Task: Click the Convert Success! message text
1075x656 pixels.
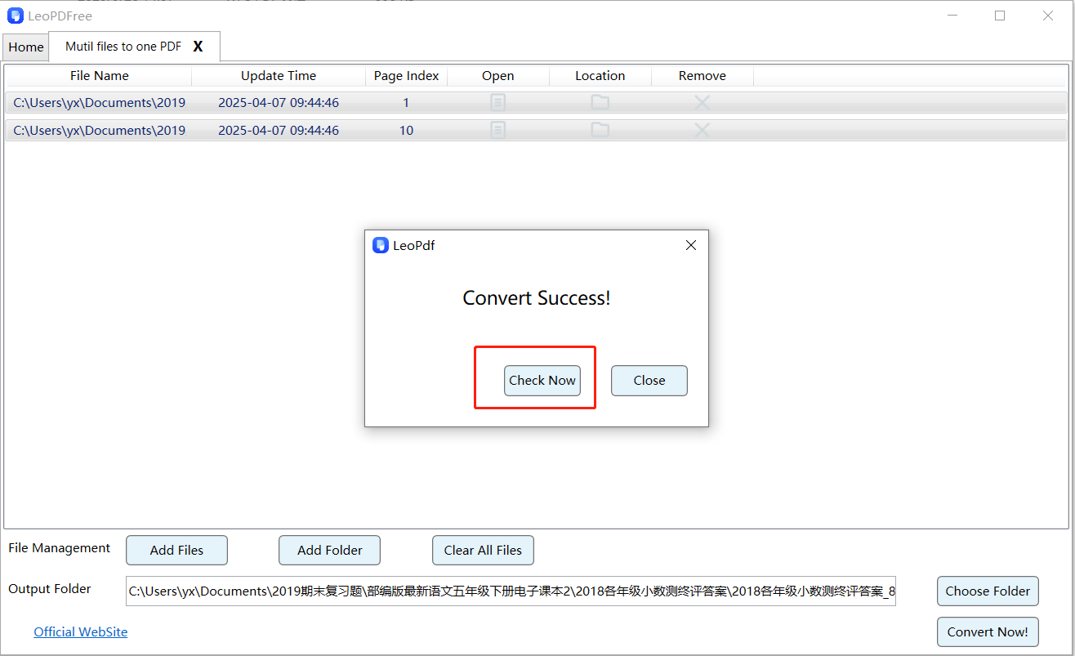Action: pyautogui.click(x=537, y=298)
